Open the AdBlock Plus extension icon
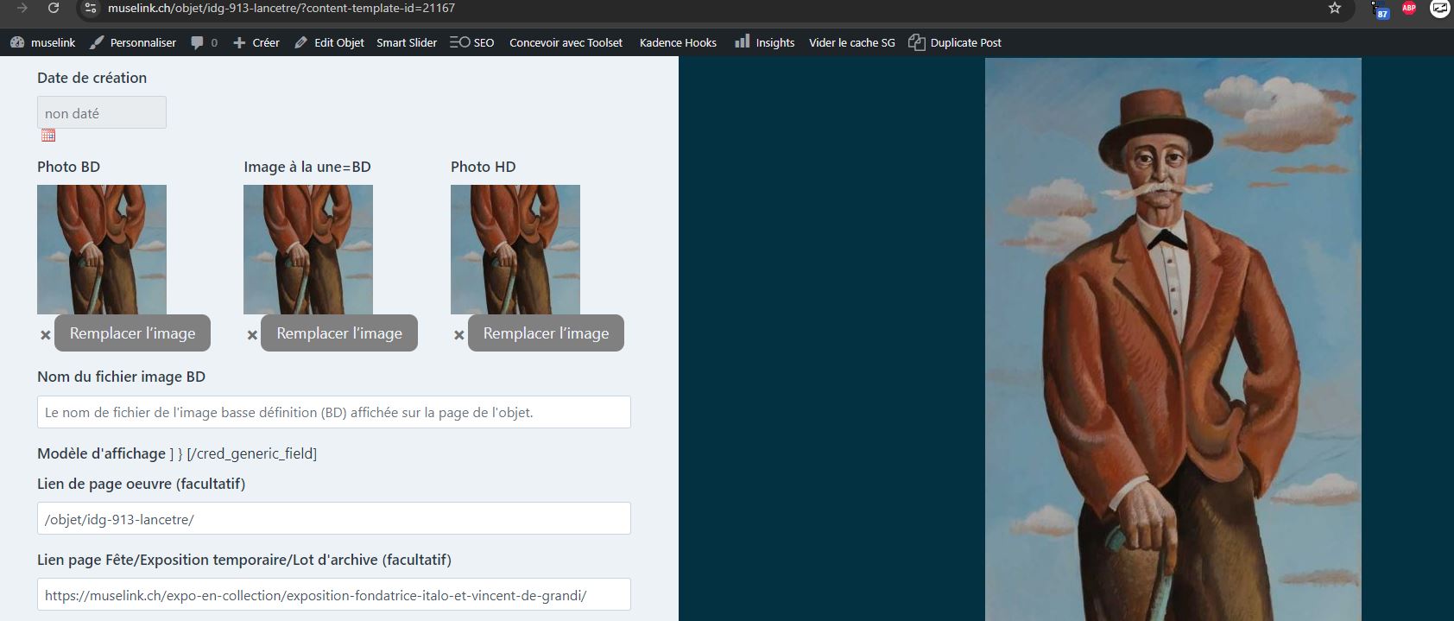 click(1409, 8)
